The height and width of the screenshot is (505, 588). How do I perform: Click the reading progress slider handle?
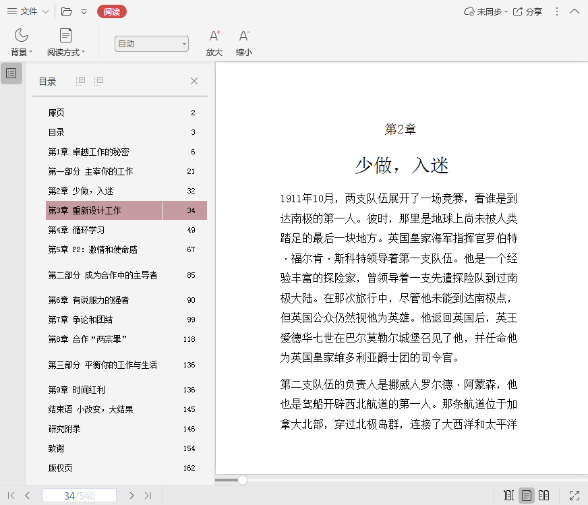(x=242, y=480)
